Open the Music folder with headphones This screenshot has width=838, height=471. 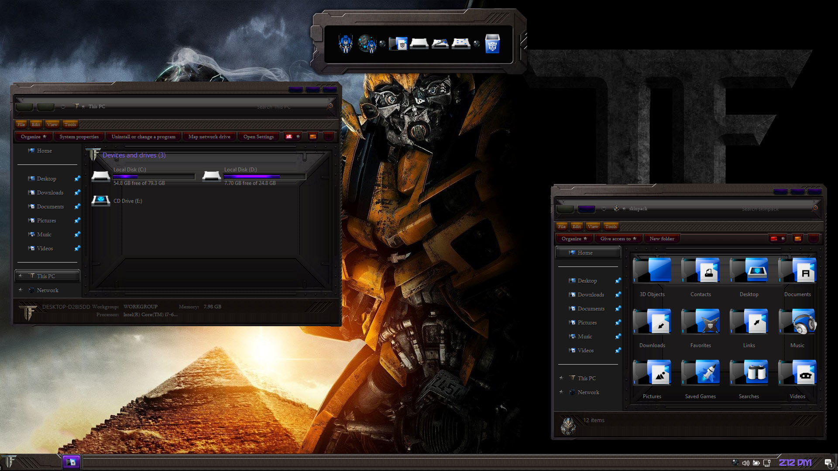tap(797, 322)
